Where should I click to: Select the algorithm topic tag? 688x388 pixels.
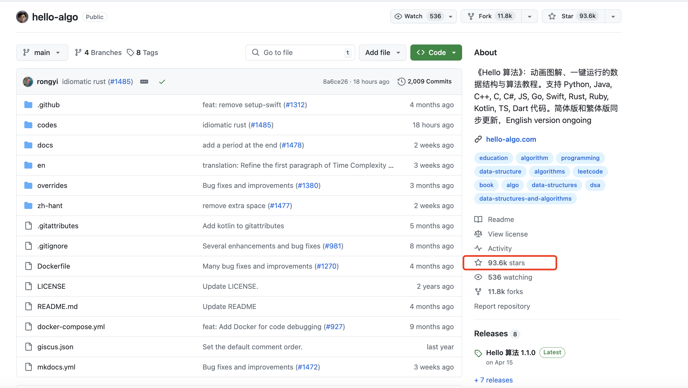pyautogui.click(x=534, y=158)
